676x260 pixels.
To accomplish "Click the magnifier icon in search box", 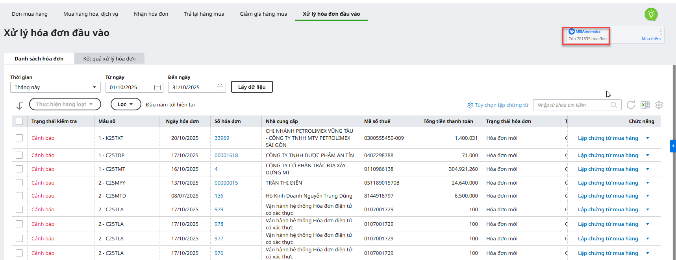I will point(613,105).
